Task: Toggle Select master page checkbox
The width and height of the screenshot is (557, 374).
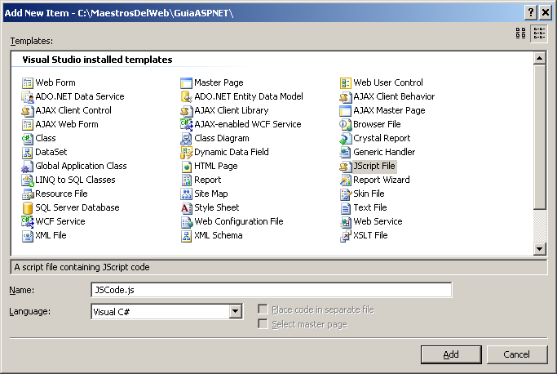Action: 263,324
